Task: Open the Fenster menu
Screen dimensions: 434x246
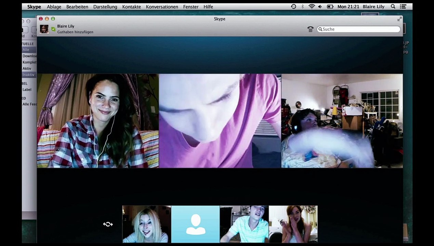Action: click(191, 7)
